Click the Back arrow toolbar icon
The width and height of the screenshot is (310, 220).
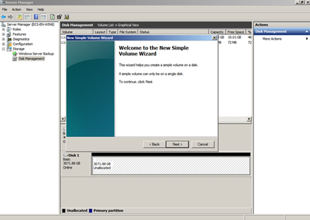(3, 17)
